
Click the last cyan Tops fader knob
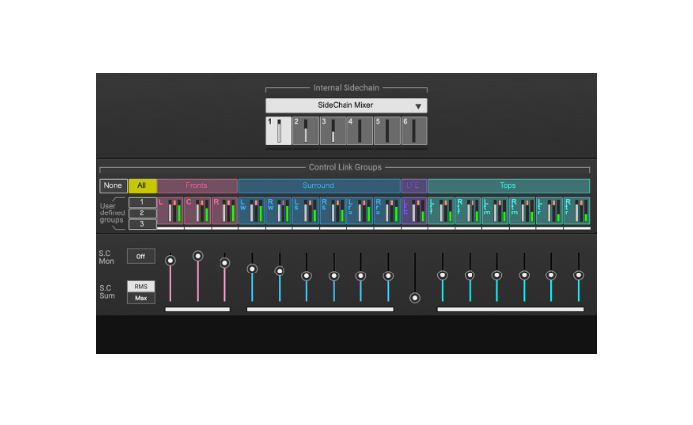pos(578,275)
